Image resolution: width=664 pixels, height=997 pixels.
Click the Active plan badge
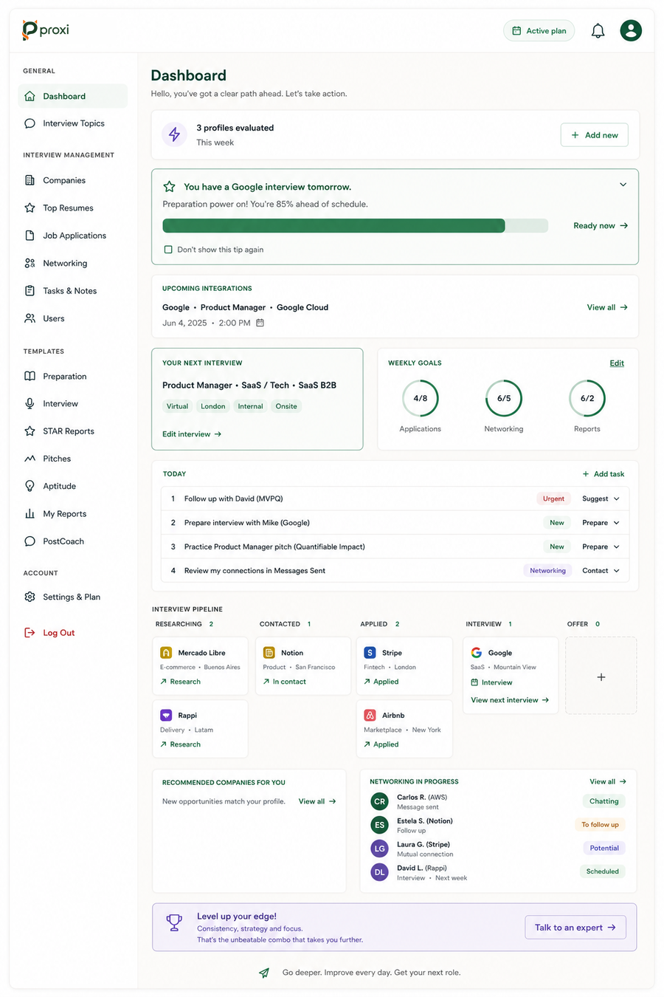[539, 31]
